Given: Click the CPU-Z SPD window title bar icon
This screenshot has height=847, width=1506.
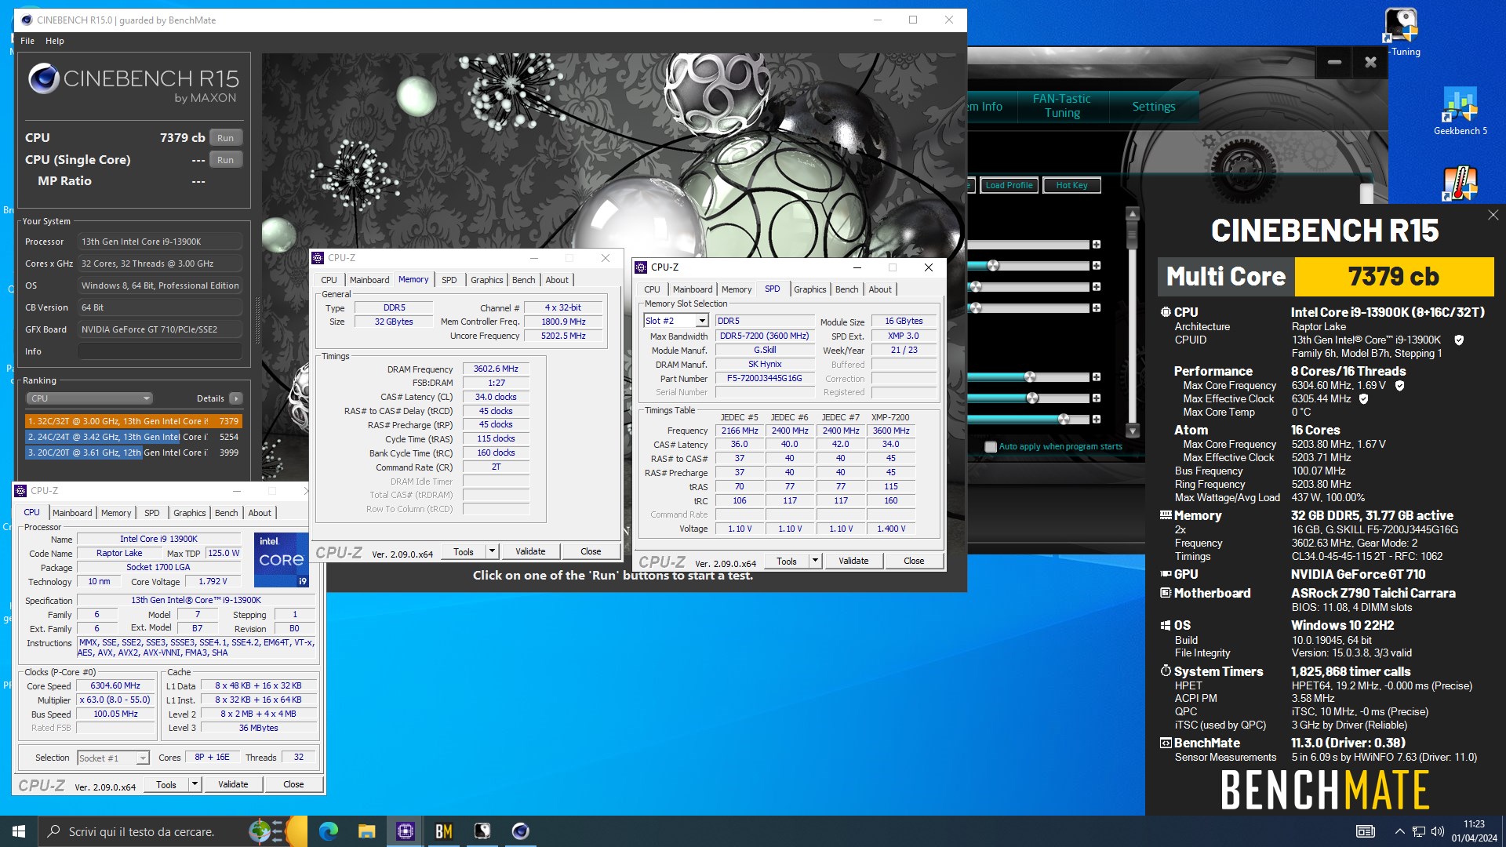Looking at the screenshot, I should tap(641, 267).
